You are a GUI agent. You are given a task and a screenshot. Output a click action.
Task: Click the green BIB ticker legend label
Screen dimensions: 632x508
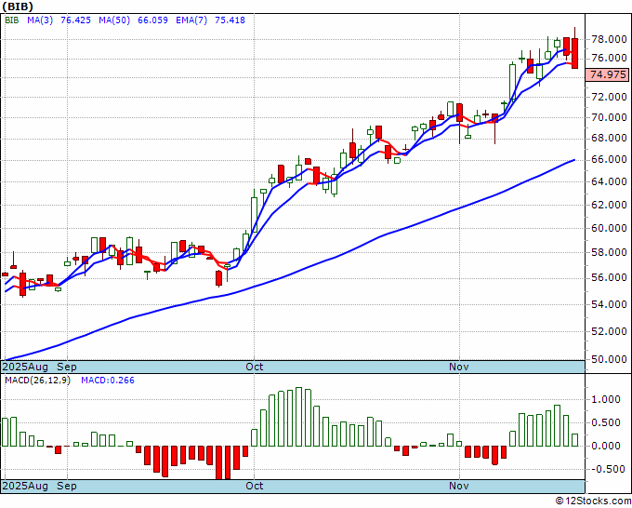tap(12, 20)
